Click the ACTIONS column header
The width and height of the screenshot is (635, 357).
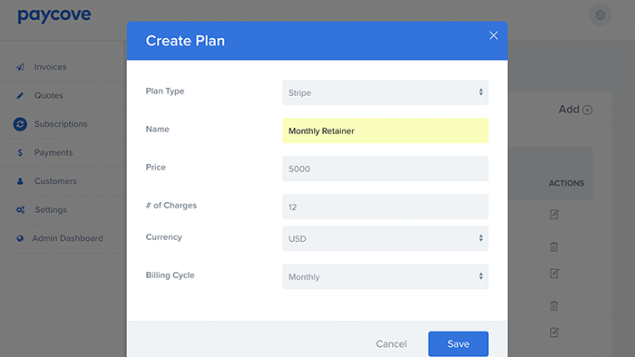pos(566,183)
